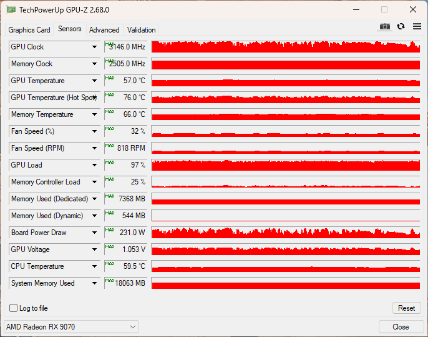The height and width of the screenshot is (337, 428).
Task: Expand the Fan Speed (%) dropdown
Action: 94,131
